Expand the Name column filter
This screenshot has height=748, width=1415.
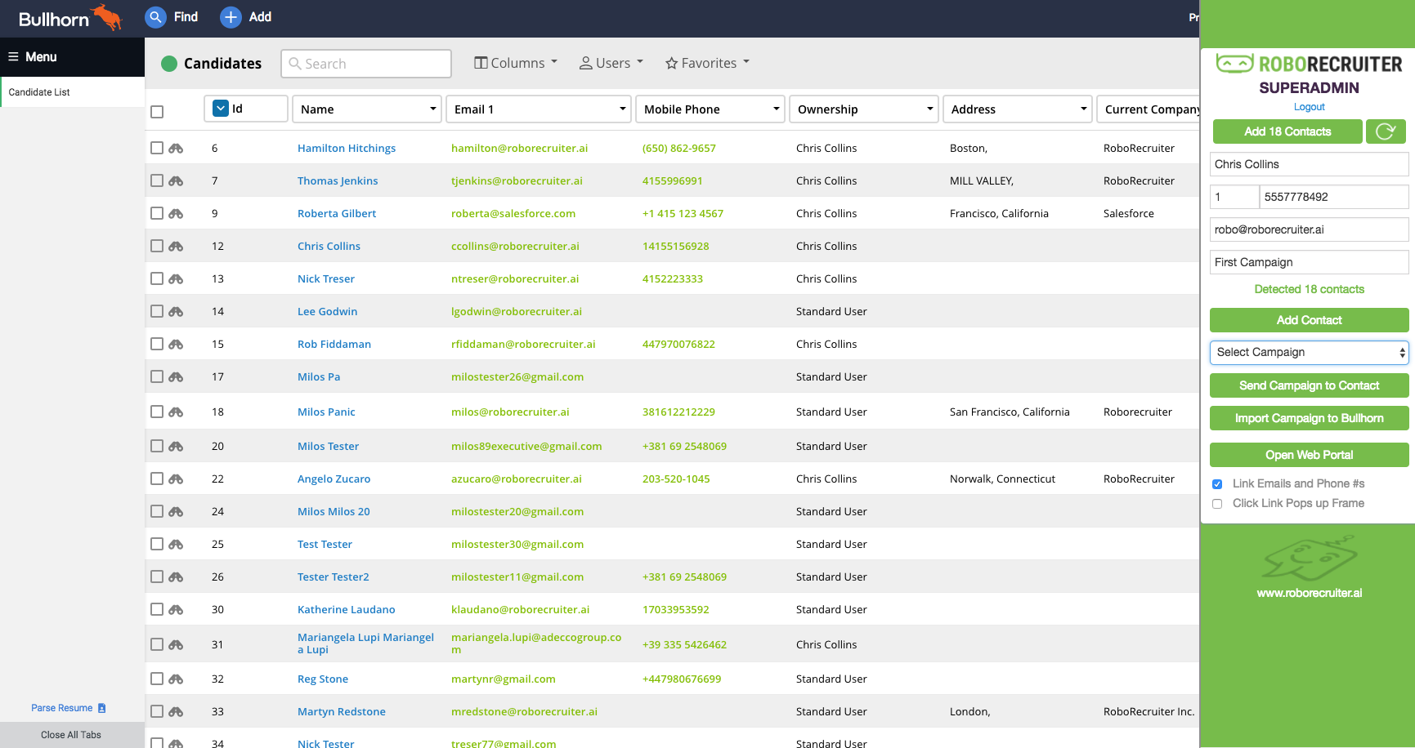(433, 109)
